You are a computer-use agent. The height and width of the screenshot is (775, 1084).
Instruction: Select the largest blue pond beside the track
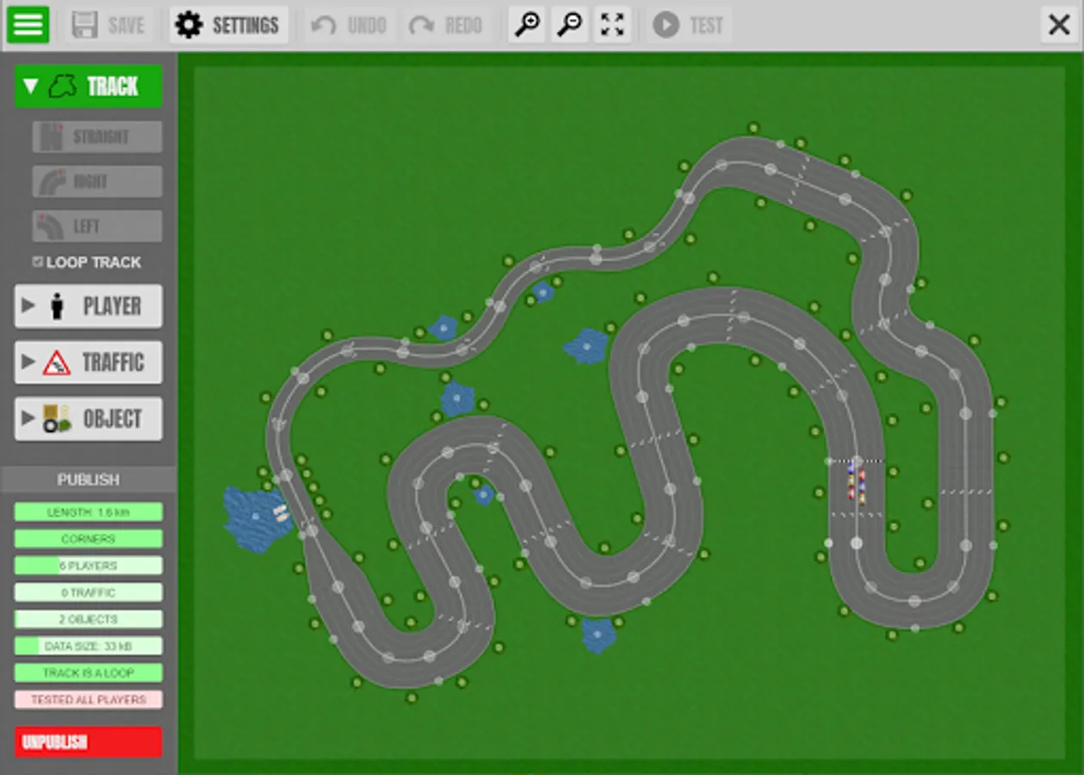coord(255,519)
